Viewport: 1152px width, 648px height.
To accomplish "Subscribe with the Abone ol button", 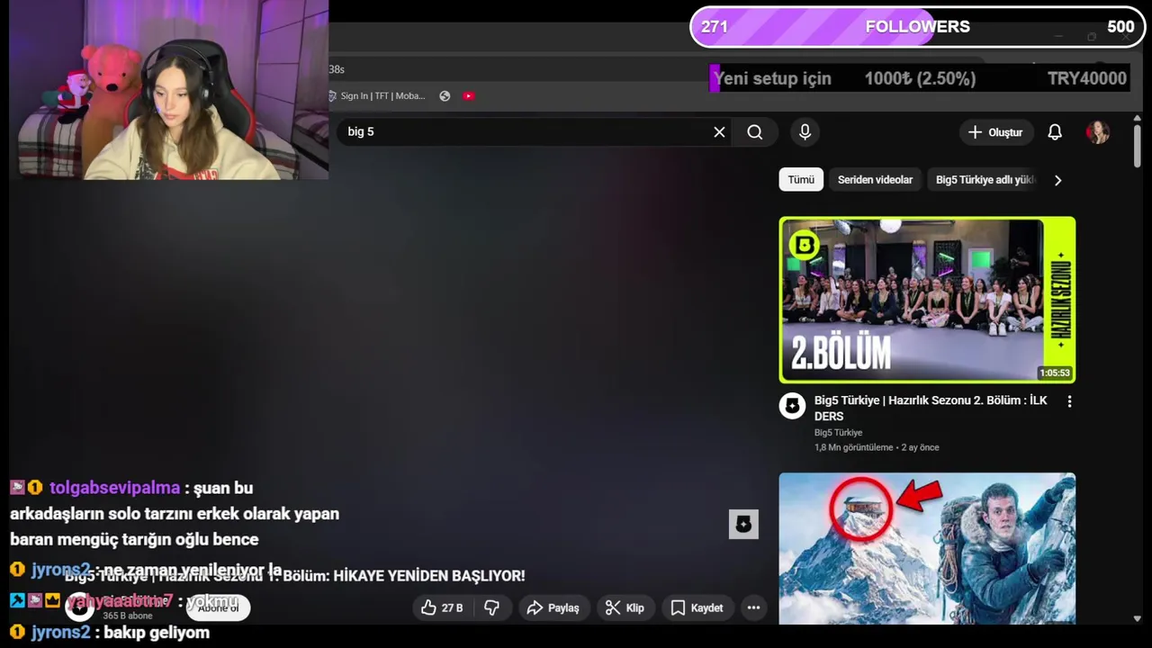I will [218, 608].
